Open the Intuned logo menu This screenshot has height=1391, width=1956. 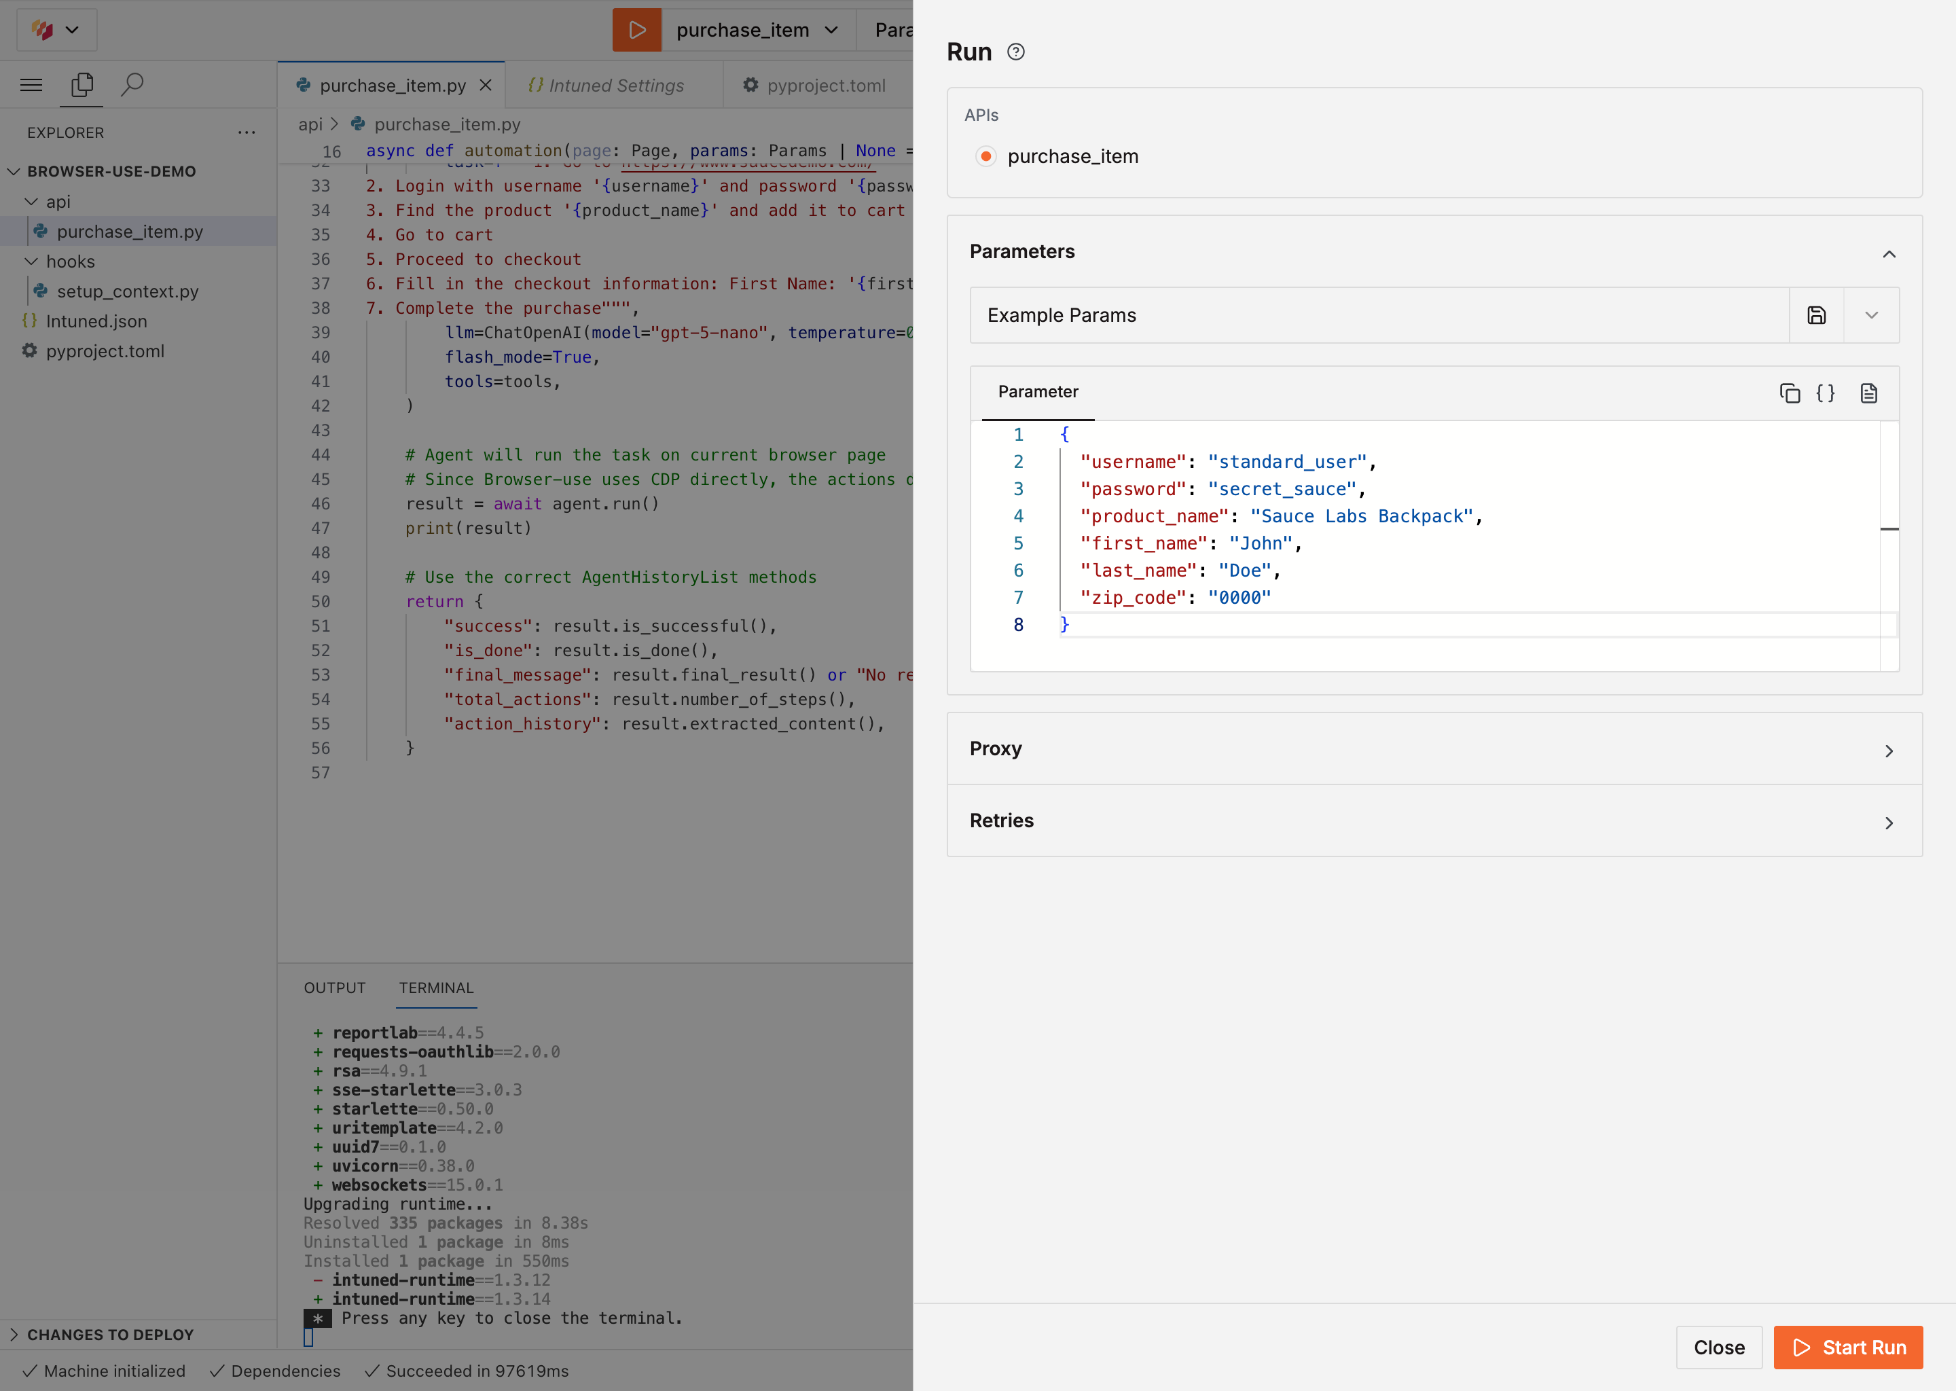pos(56,30)
